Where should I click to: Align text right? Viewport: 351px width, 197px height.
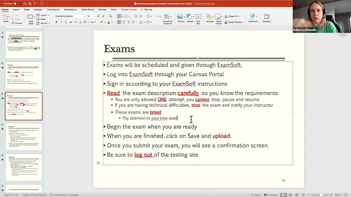(x=129, y=22)
